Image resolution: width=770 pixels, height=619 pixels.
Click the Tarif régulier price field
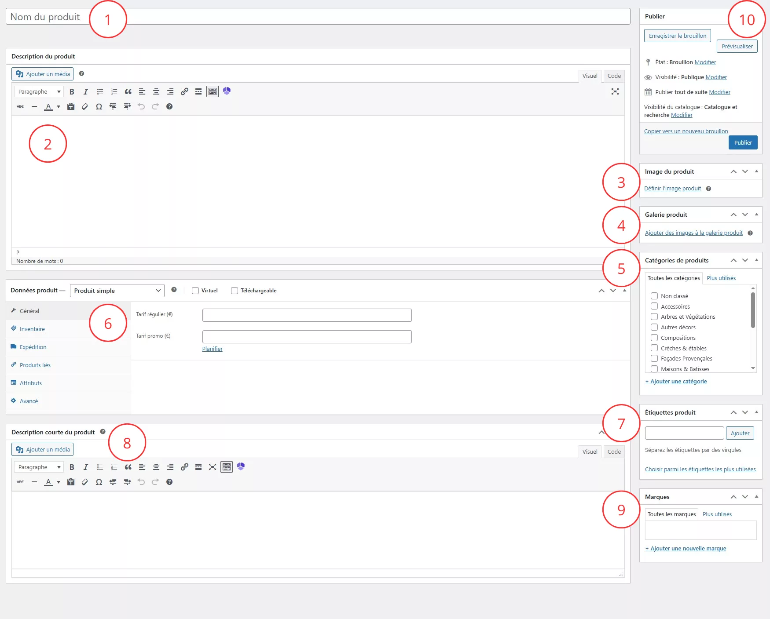[x=307, y=315]
